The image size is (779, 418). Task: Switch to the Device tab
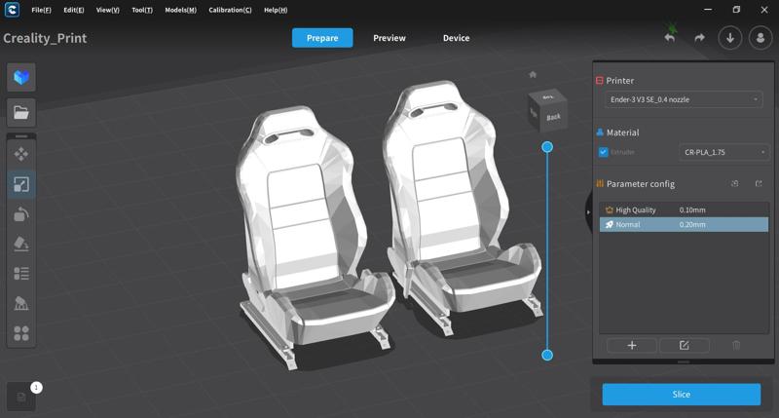pos(456,38)
